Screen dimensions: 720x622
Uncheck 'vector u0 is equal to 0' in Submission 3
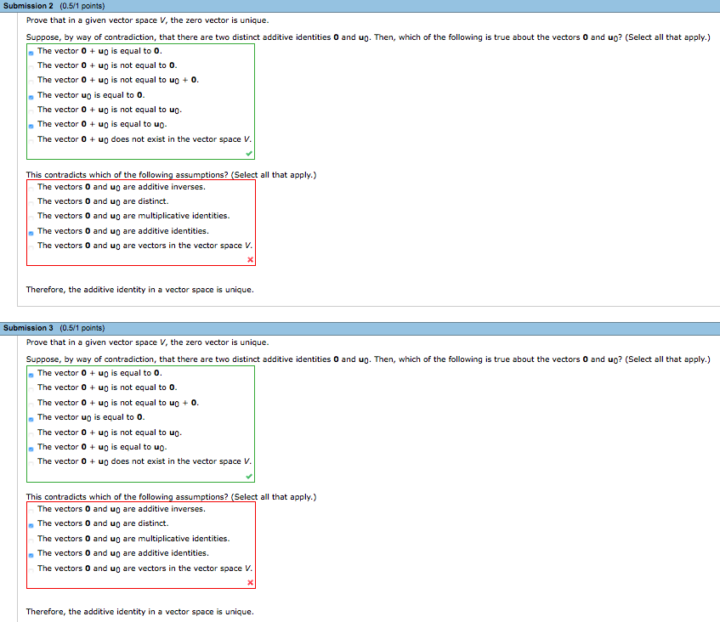pyautogui.click(x=30, y=417)
